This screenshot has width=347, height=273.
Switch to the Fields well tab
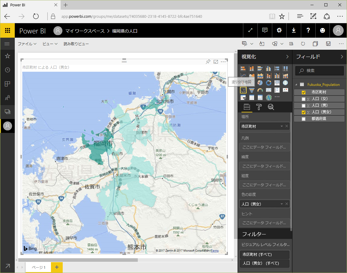click(x=247, y=107)
